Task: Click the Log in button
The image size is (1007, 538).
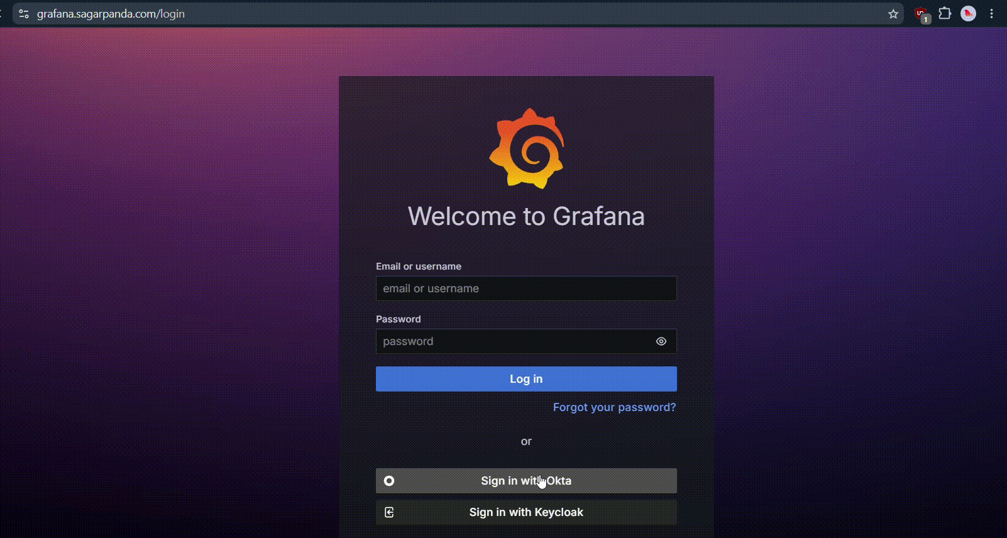Action: (526, 379)
